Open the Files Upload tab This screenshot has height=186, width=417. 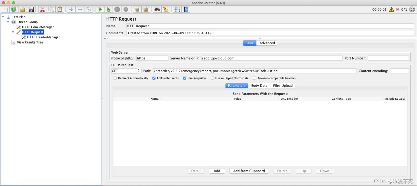pos(283,86)
